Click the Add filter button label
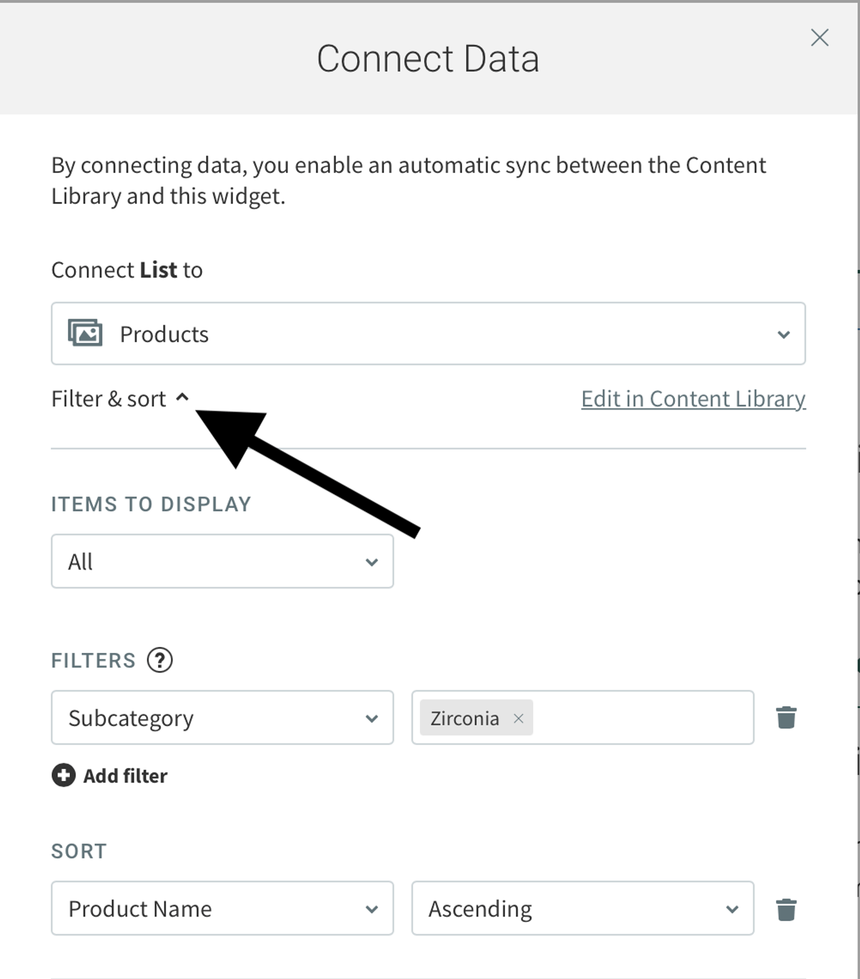Image resolution: width=860 pixels, height=979 pixels. 125,775
